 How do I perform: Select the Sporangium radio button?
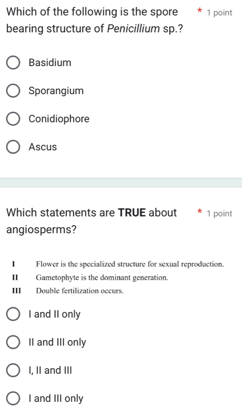pyautogui.click(x=13, y=90)
